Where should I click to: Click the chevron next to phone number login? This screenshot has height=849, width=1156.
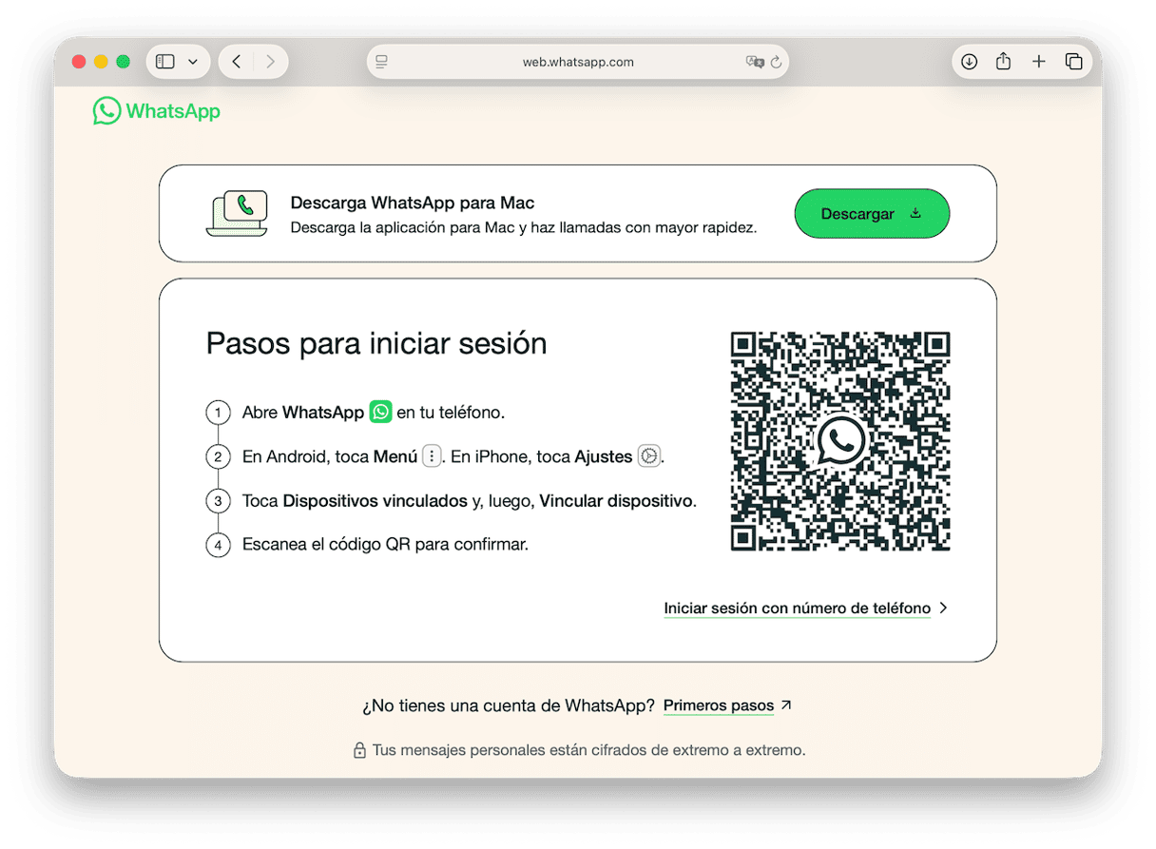pos(943,608)
